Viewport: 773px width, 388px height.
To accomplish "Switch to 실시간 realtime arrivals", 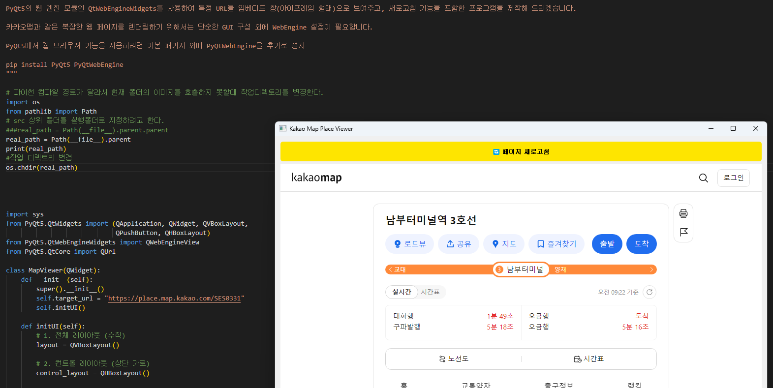I will pyautogui.click(x=402, y=292).
